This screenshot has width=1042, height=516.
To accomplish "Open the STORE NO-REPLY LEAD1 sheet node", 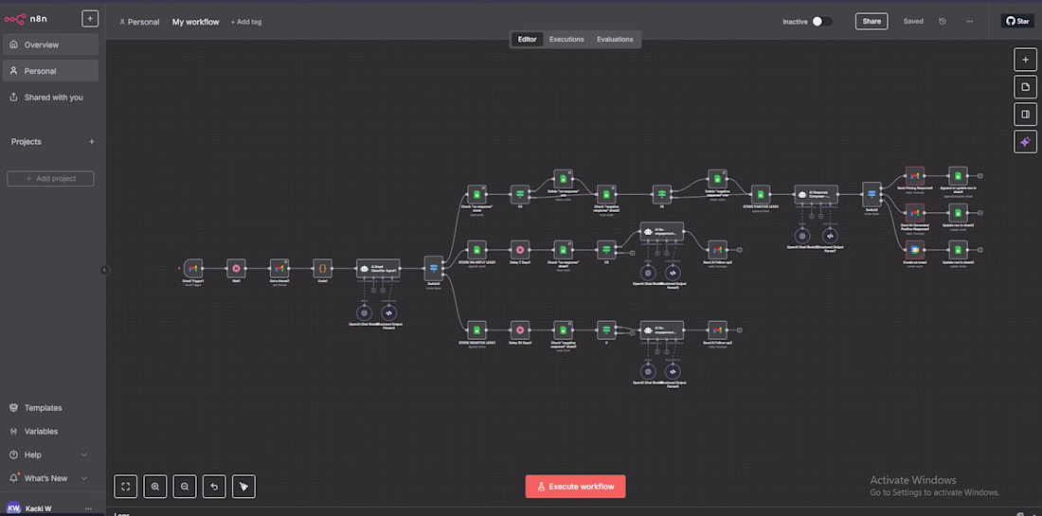I will (x=476, y=250).
